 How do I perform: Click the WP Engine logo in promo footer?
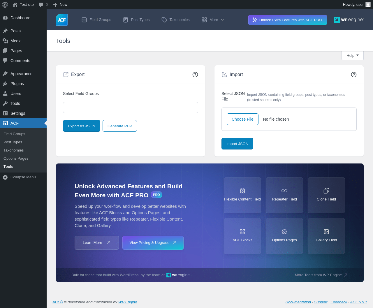(x=178, y=275)
